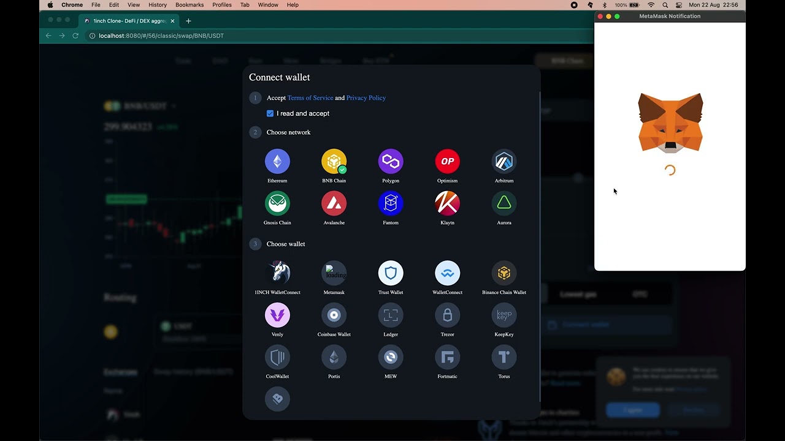Viewport: 785px width, 441px height.
Task: Select the KeepKey wallet
Action: (x=504, y=315)
